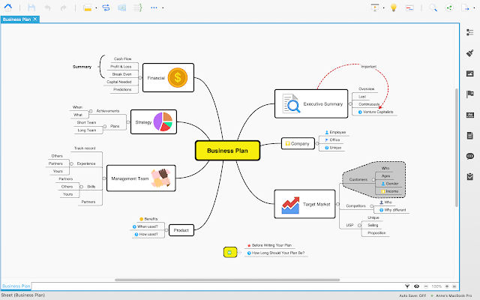
Task: Click the filter funnel icon in status bar
Action: [x=406, y=286]
